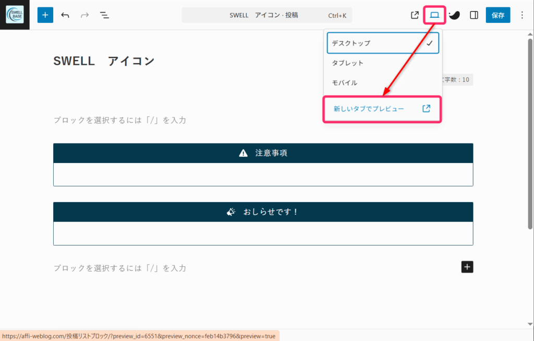This screenshot has width=534, height=341.
Task: Select the 注意事項 caption box title
Action: [x=271, y=153]
